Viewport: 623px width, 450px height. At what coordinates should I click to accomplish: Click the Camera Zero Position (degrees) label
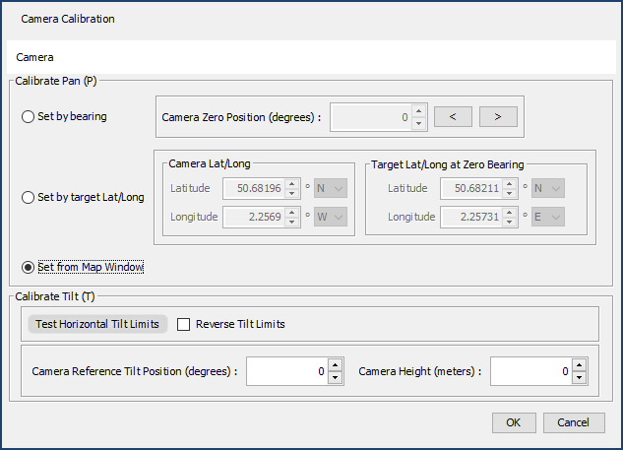[x=241, y=117]
